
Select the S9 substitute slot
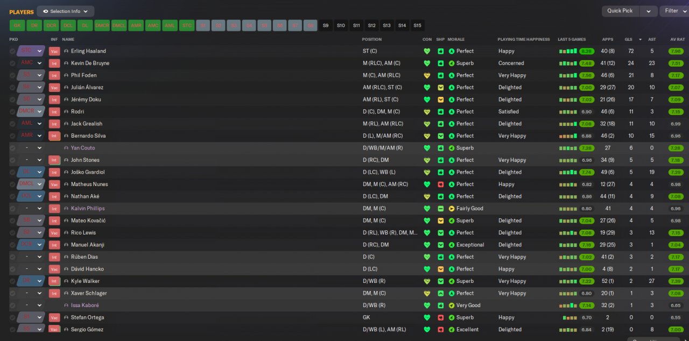pos(326,25)
